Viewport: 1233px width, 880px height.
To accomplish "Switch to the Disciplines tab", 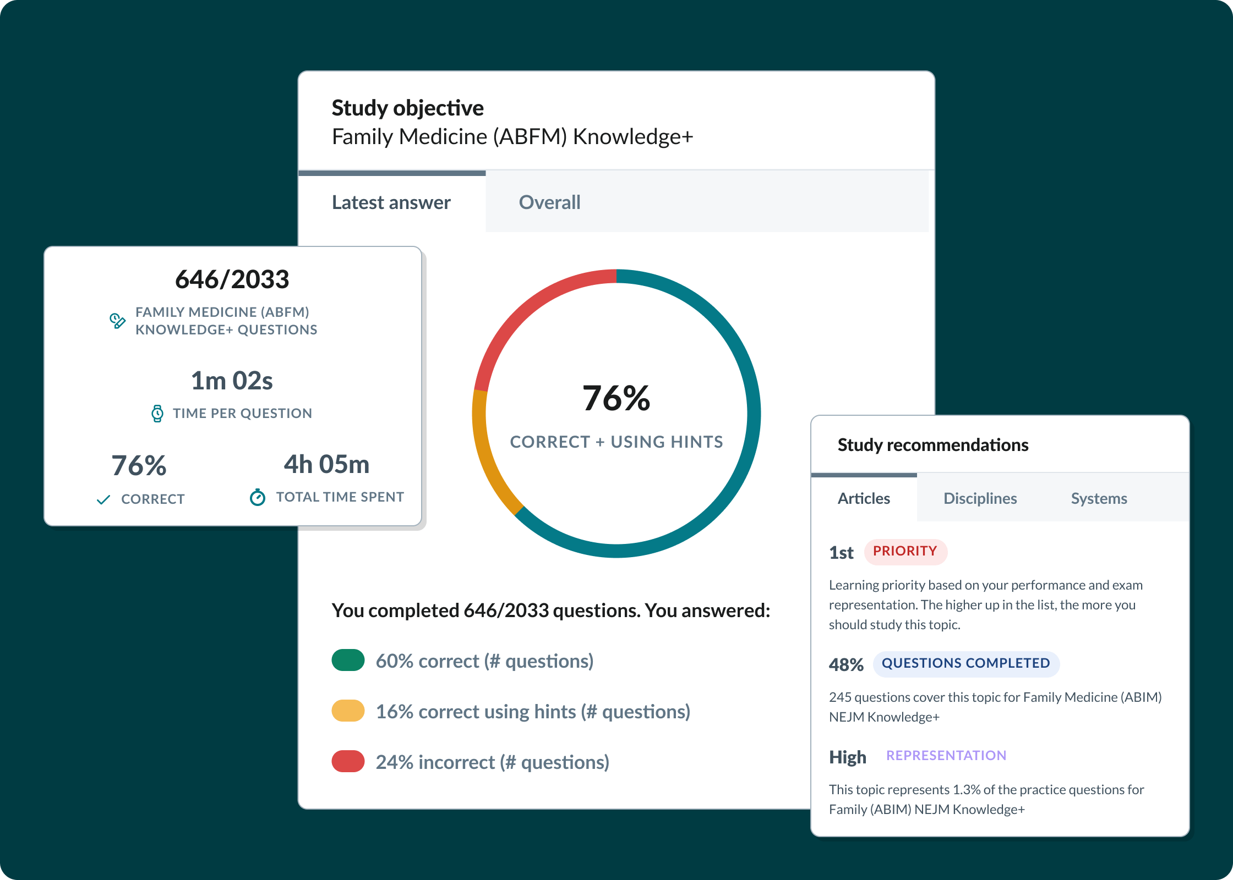I will pos(980,499).
